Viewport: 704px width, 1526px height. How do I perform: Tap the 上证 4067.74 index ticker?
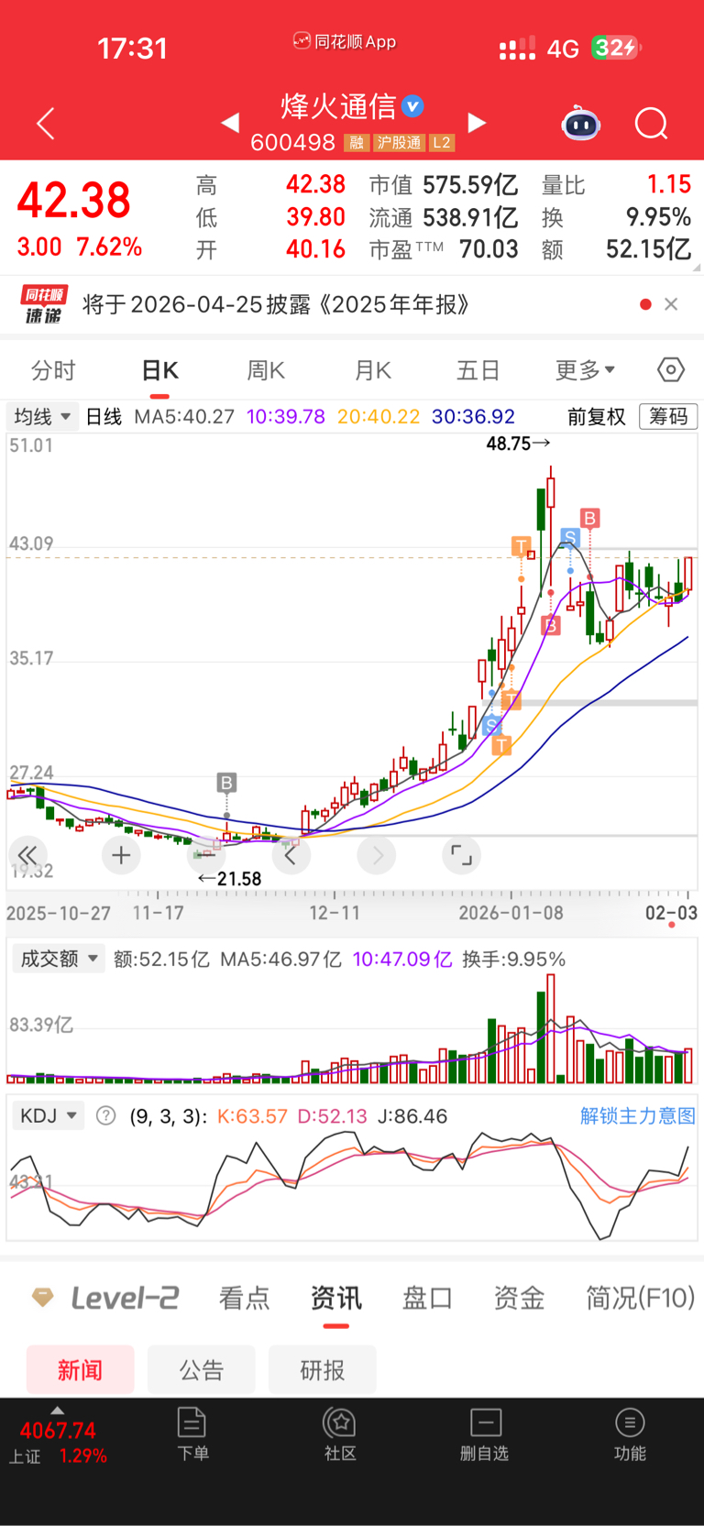click(57, 1442)
